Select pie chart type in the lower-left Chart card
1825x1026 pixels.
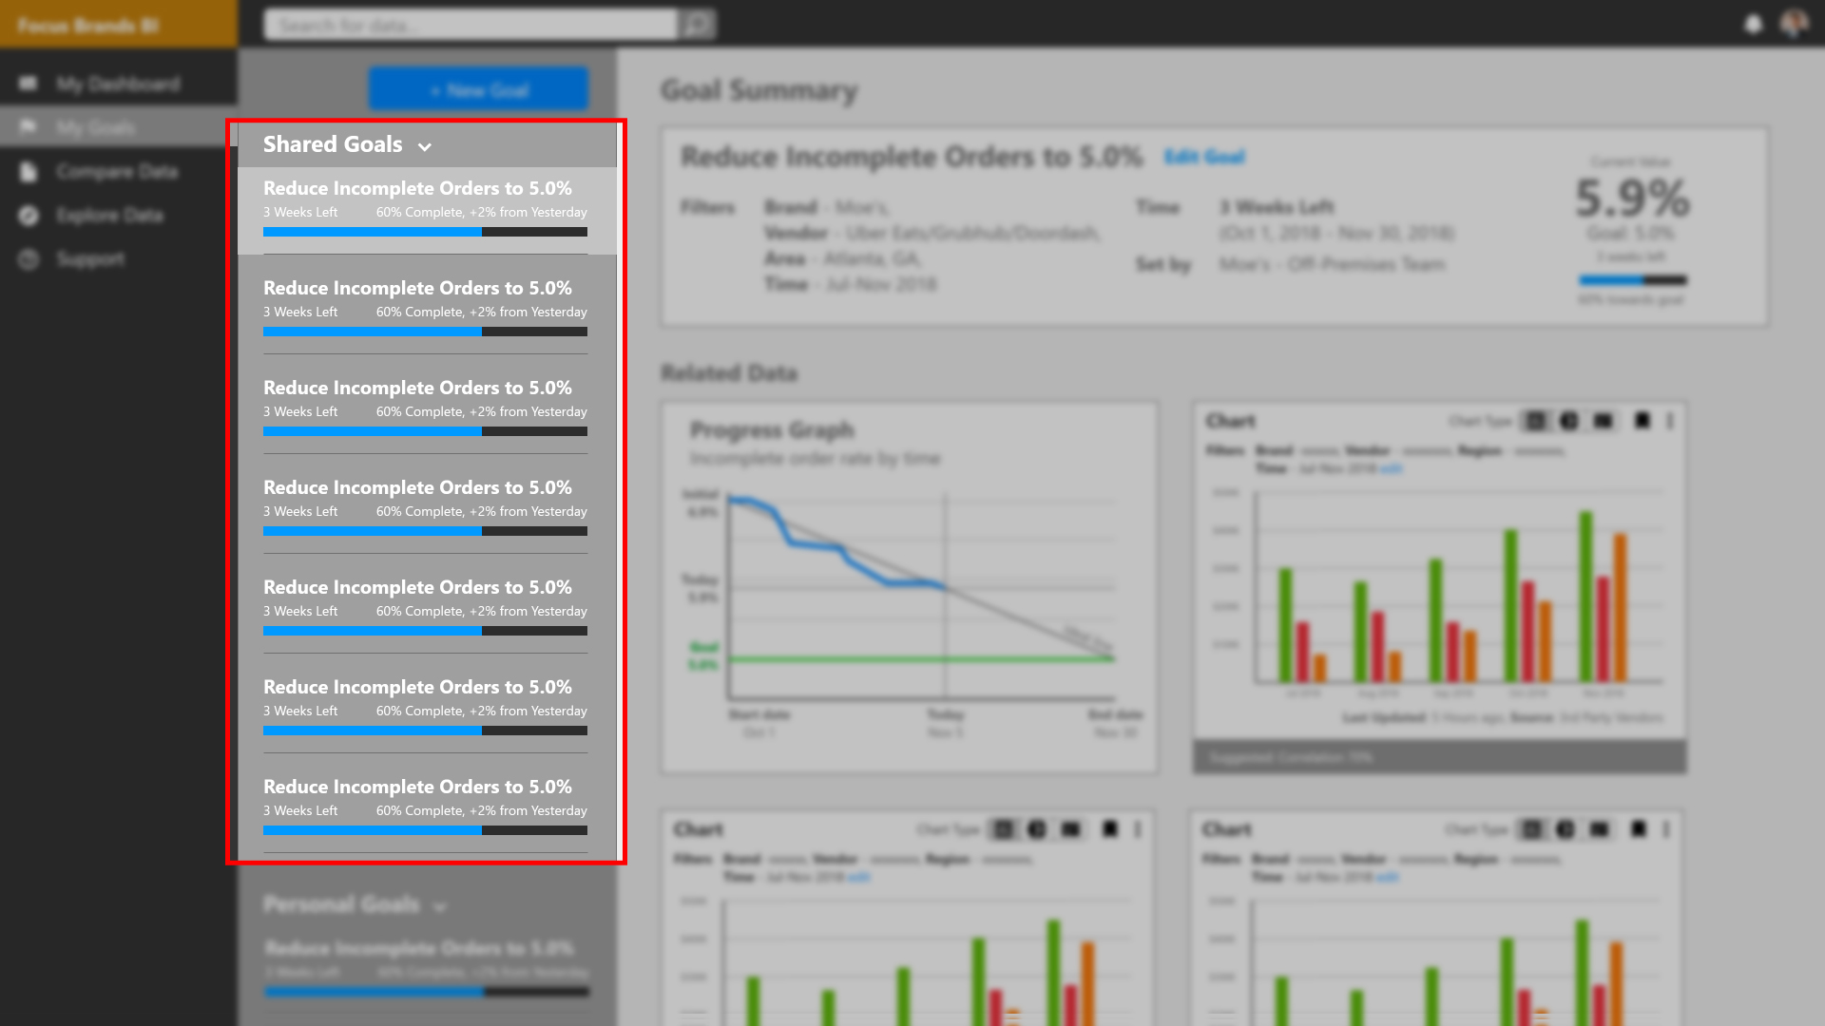pyautogui.click(x=1037, y=829)
